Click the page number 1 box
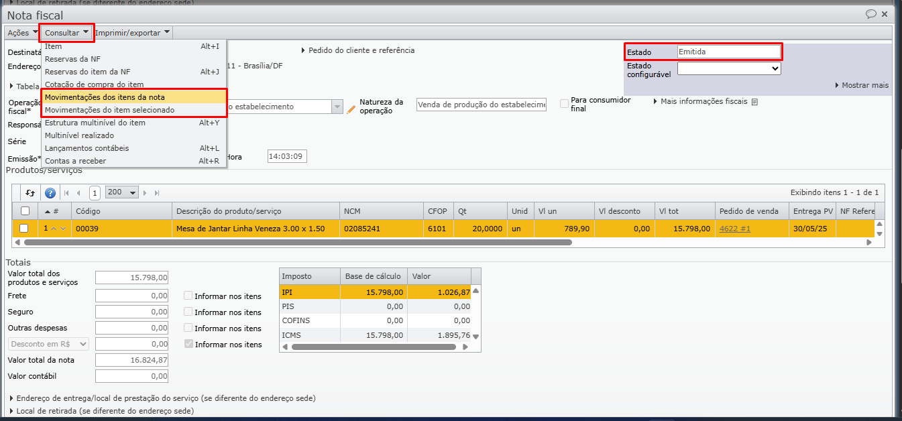Viewport: 902px width, 421px height. pyautogui.click(x=95, y=193)
